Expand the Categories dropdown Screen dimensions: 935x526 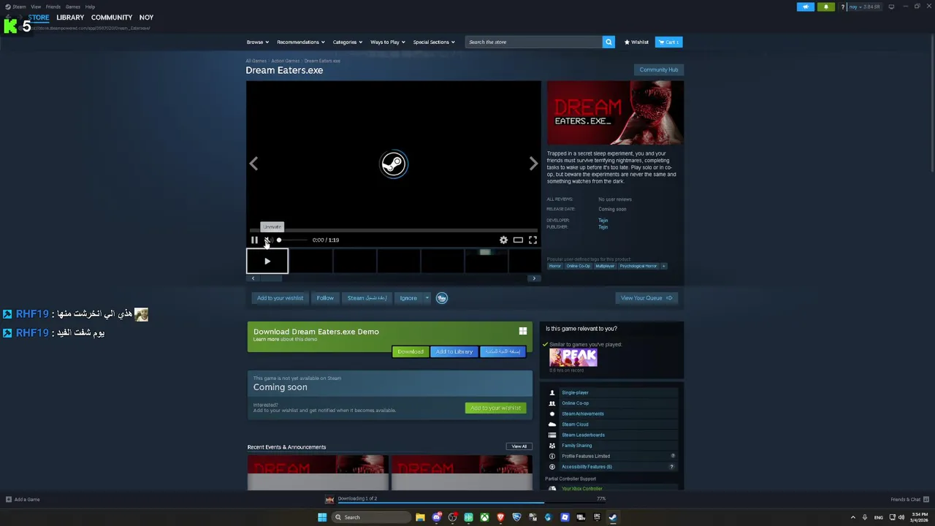click(348, 42)
